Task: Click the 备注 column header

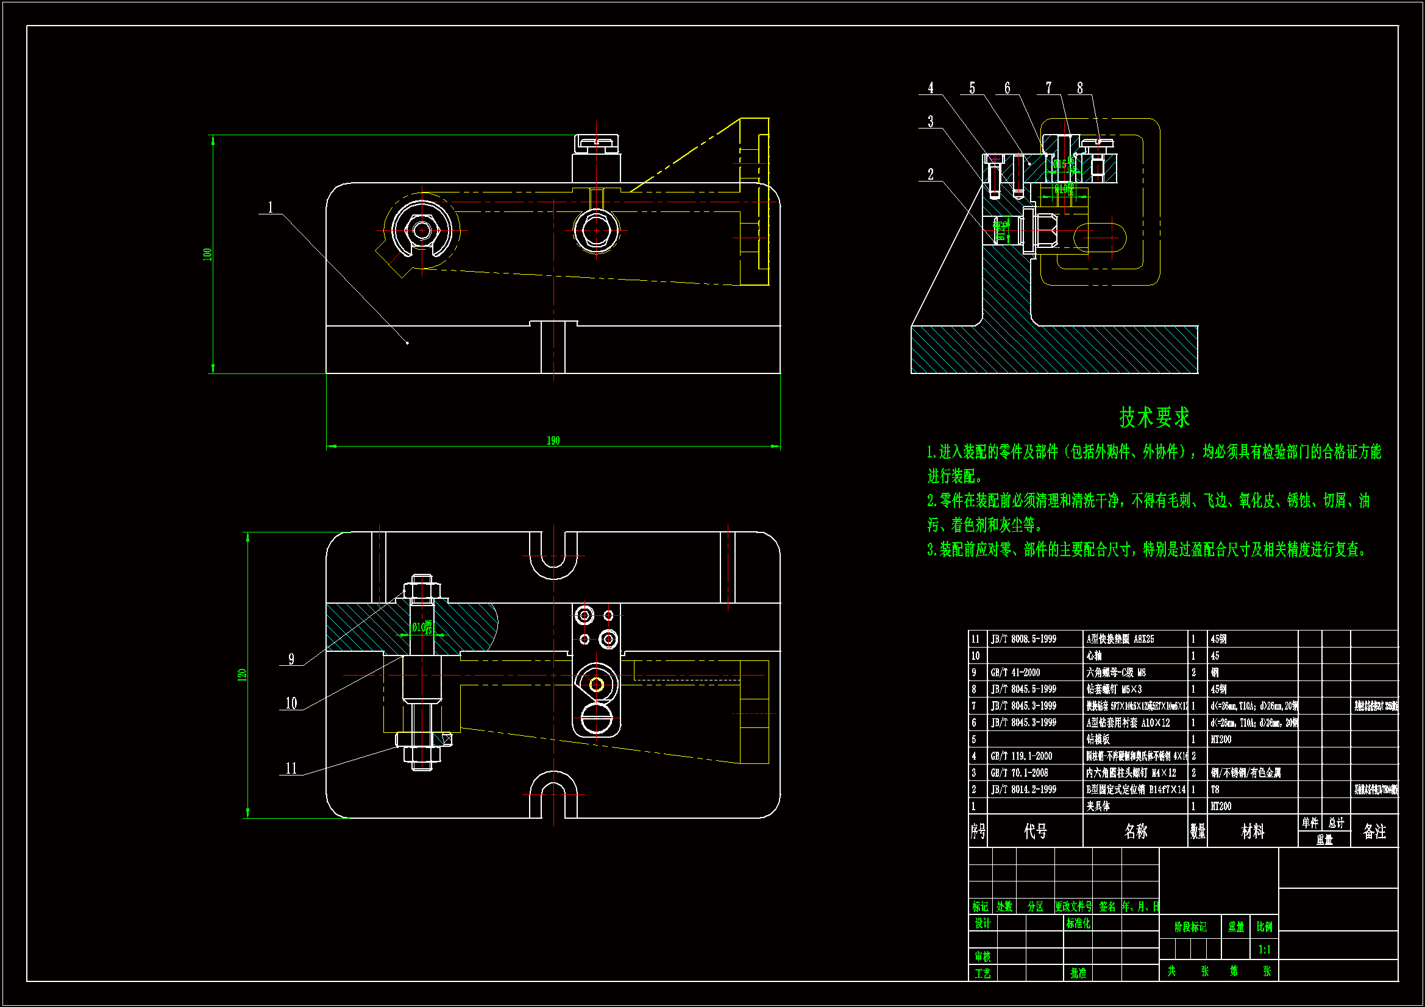Action: [x=1375, y=831]
